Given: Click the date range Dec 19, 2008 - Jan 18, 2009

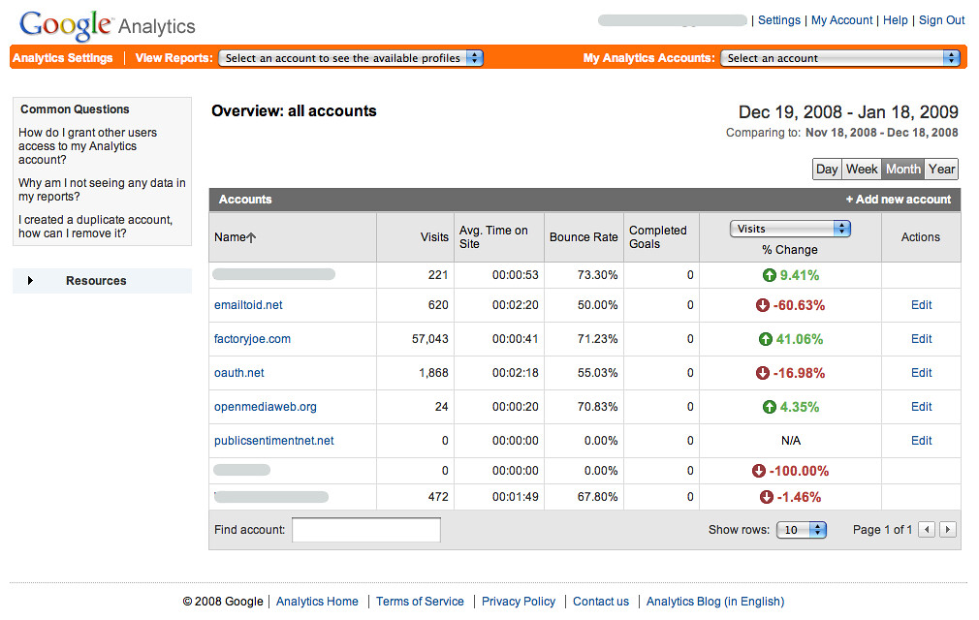Looking at the screenshot, I should 848,112.
